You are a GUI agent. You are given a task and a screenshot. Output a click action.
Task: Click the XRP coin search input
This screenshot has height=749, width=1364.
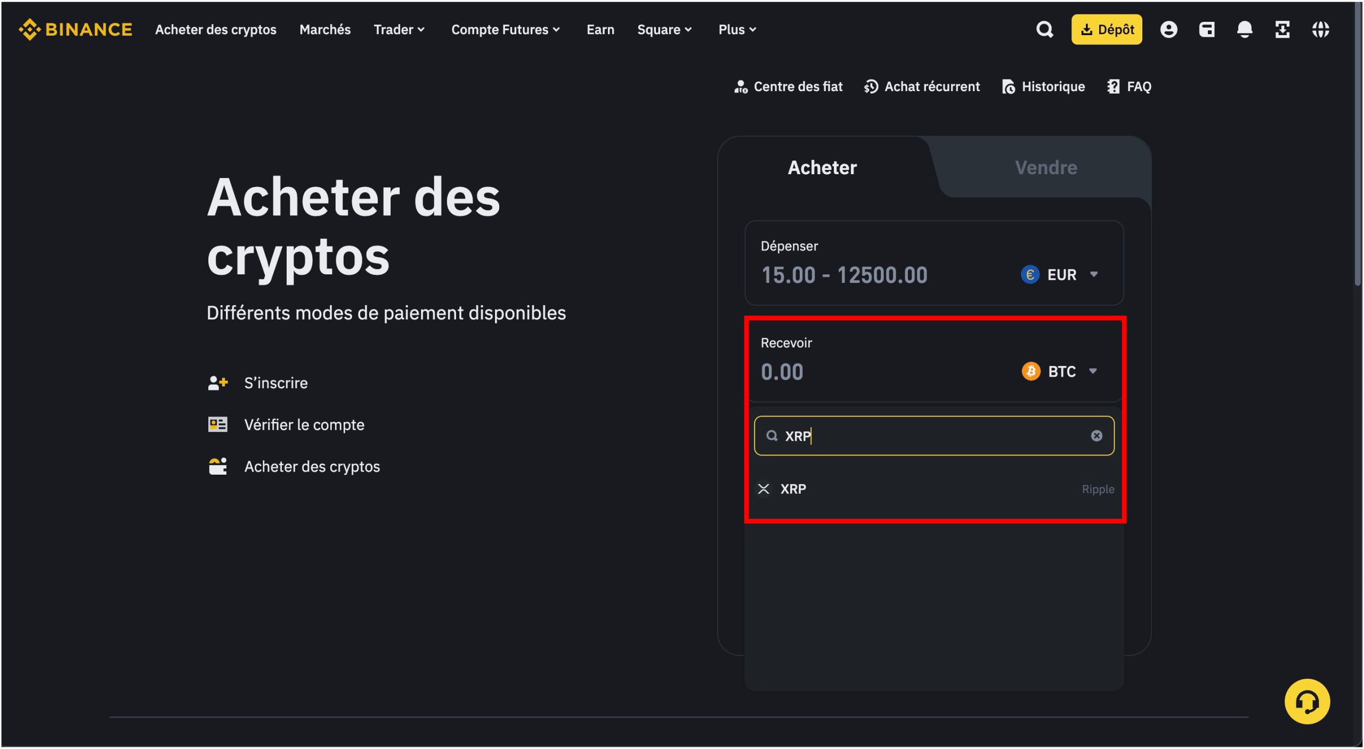click(933, 436)
